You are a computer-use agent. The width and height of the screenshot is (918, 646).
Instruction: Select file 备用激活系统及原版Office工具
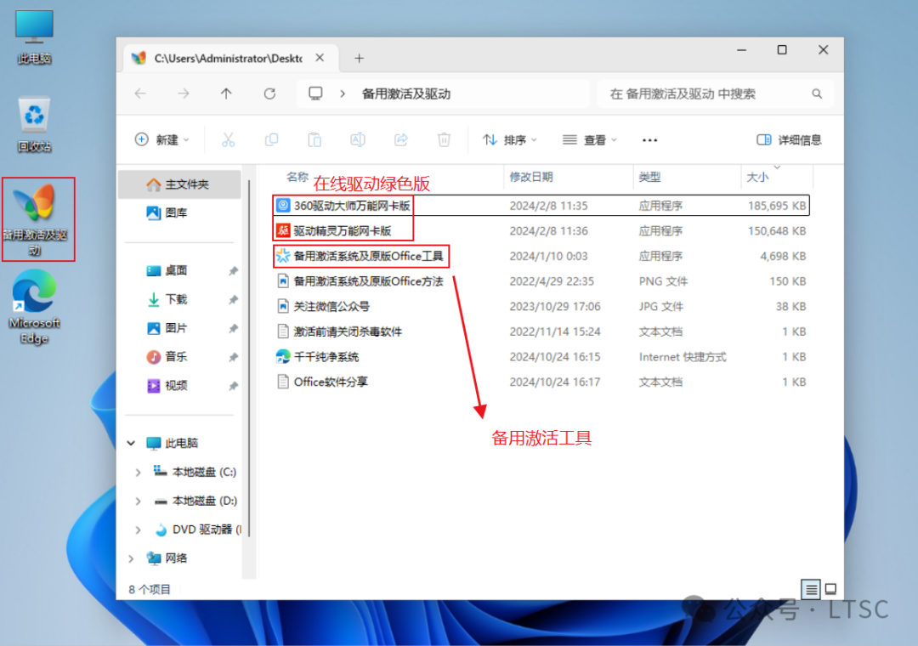[x=541, y=256]
